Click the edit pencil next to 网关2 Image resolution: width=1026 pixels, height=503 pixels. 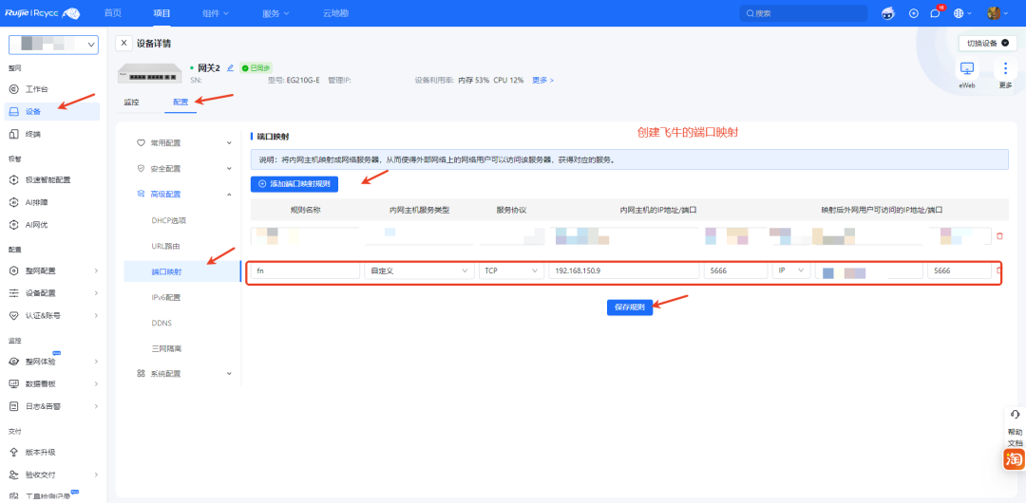click(x=230, y=67)
